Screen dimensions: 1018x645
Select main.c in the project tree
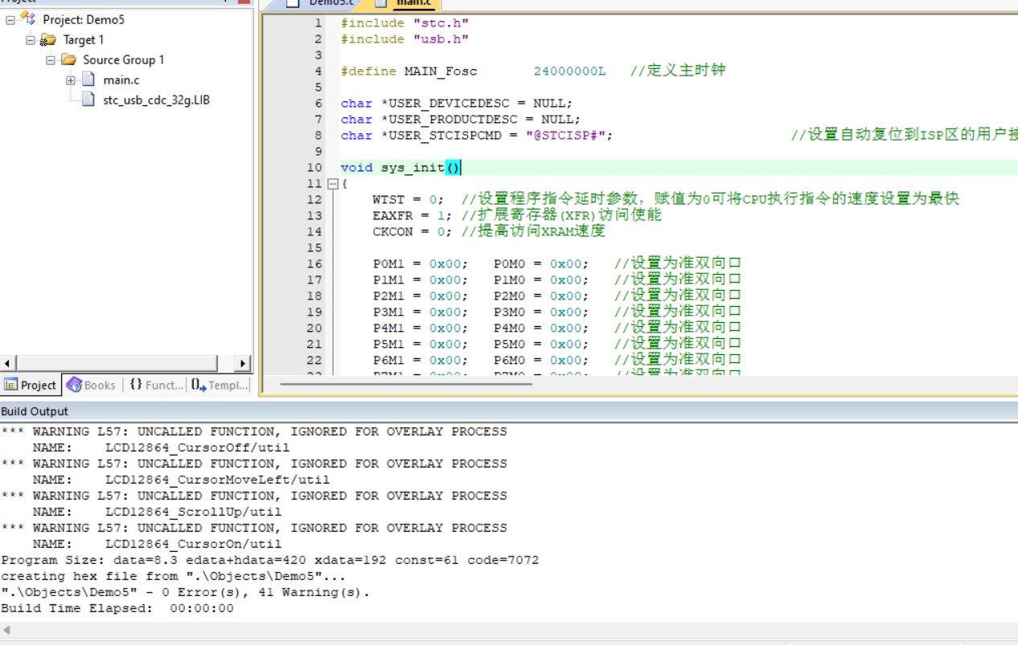coord(121,80)
